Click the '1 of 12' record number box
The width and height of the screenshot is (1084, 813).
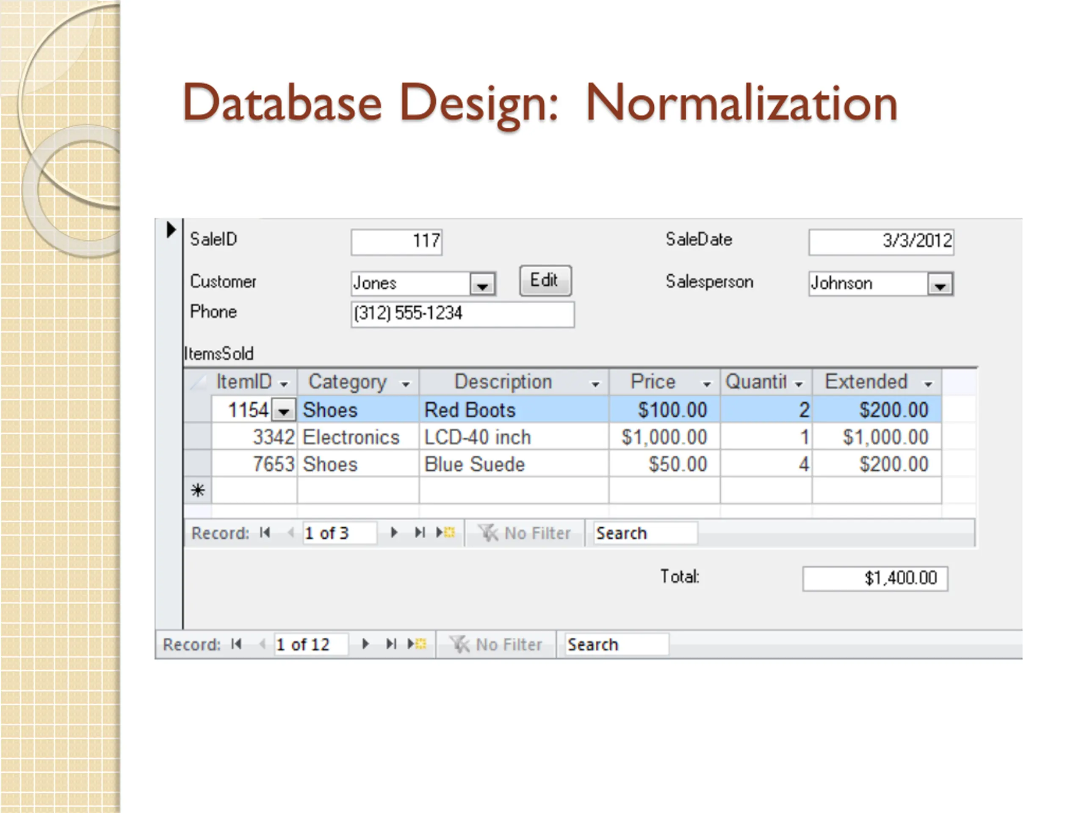tap(311, 644)
